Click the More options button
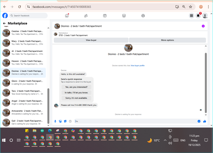Image resolution: width=213 pixels, height=153 pixels. [x=167, y=40]
